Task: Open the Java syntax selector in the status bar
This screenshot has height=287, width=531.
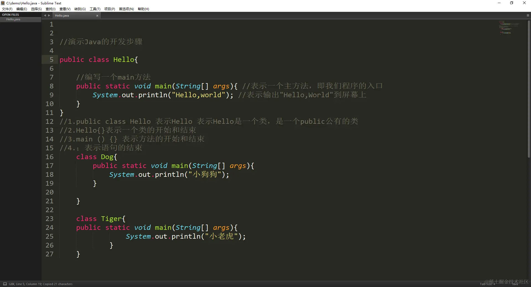Action: [x=515, y=284]
